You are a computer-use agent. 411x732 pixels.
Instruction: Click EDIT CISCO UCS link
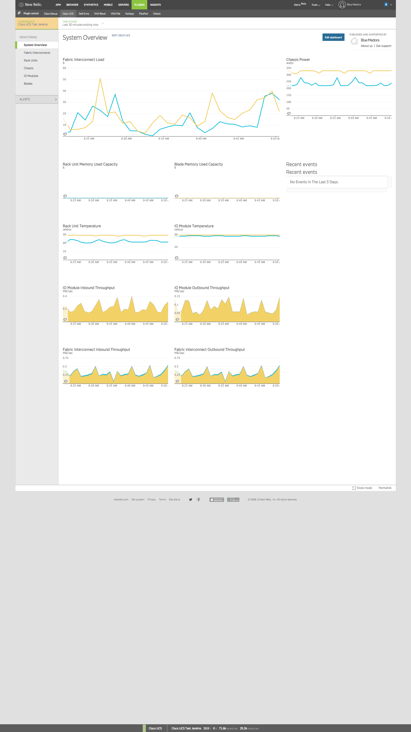(x=121, y=35)
